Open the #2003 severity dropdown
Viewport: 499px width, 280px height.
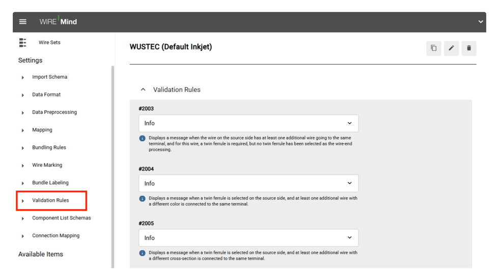click(248, 123)
